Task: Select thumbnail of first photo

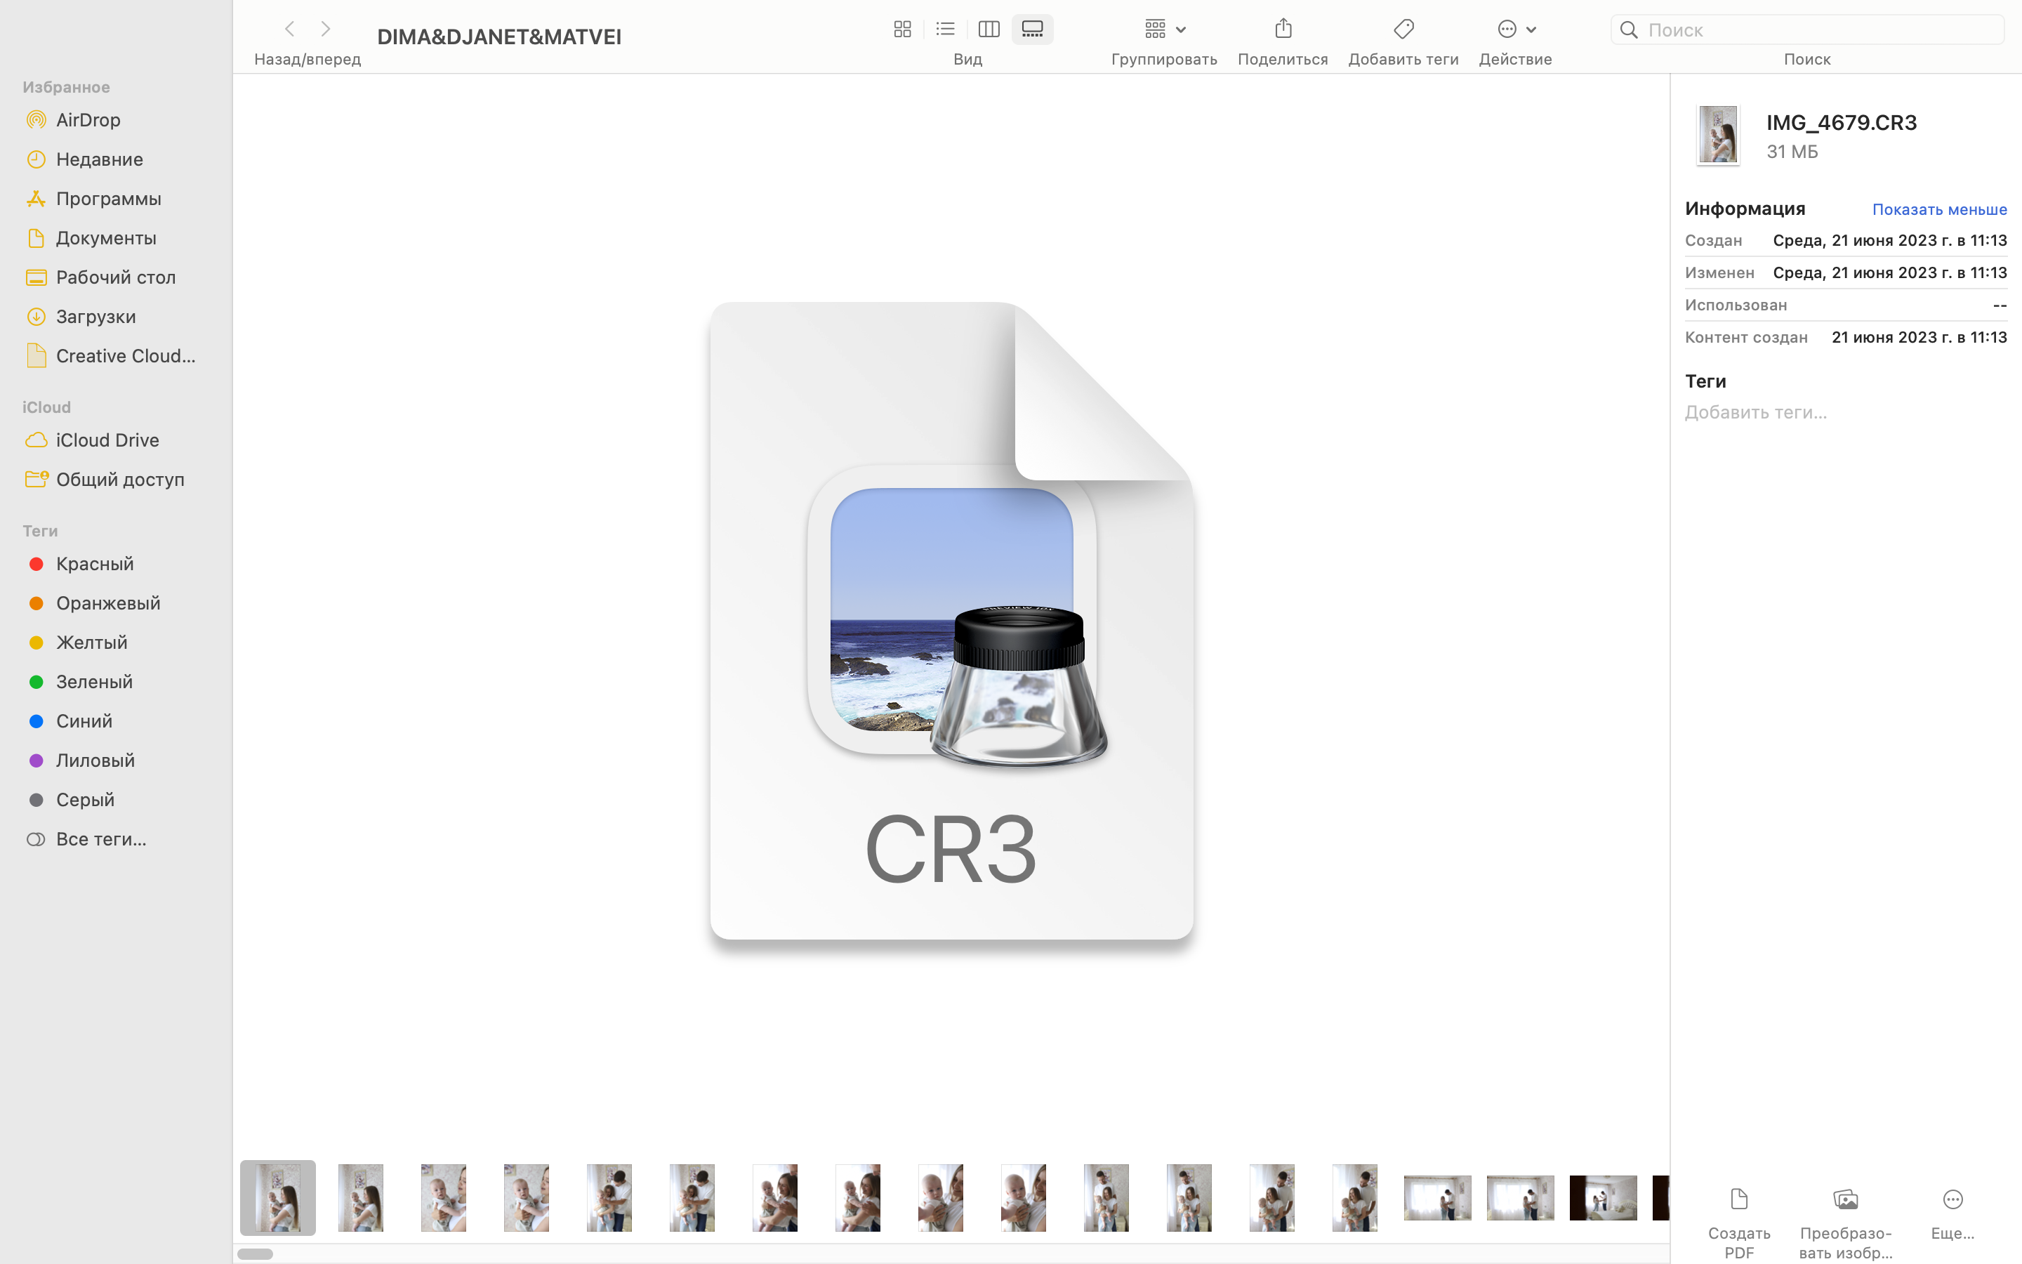Action: 277,1197
